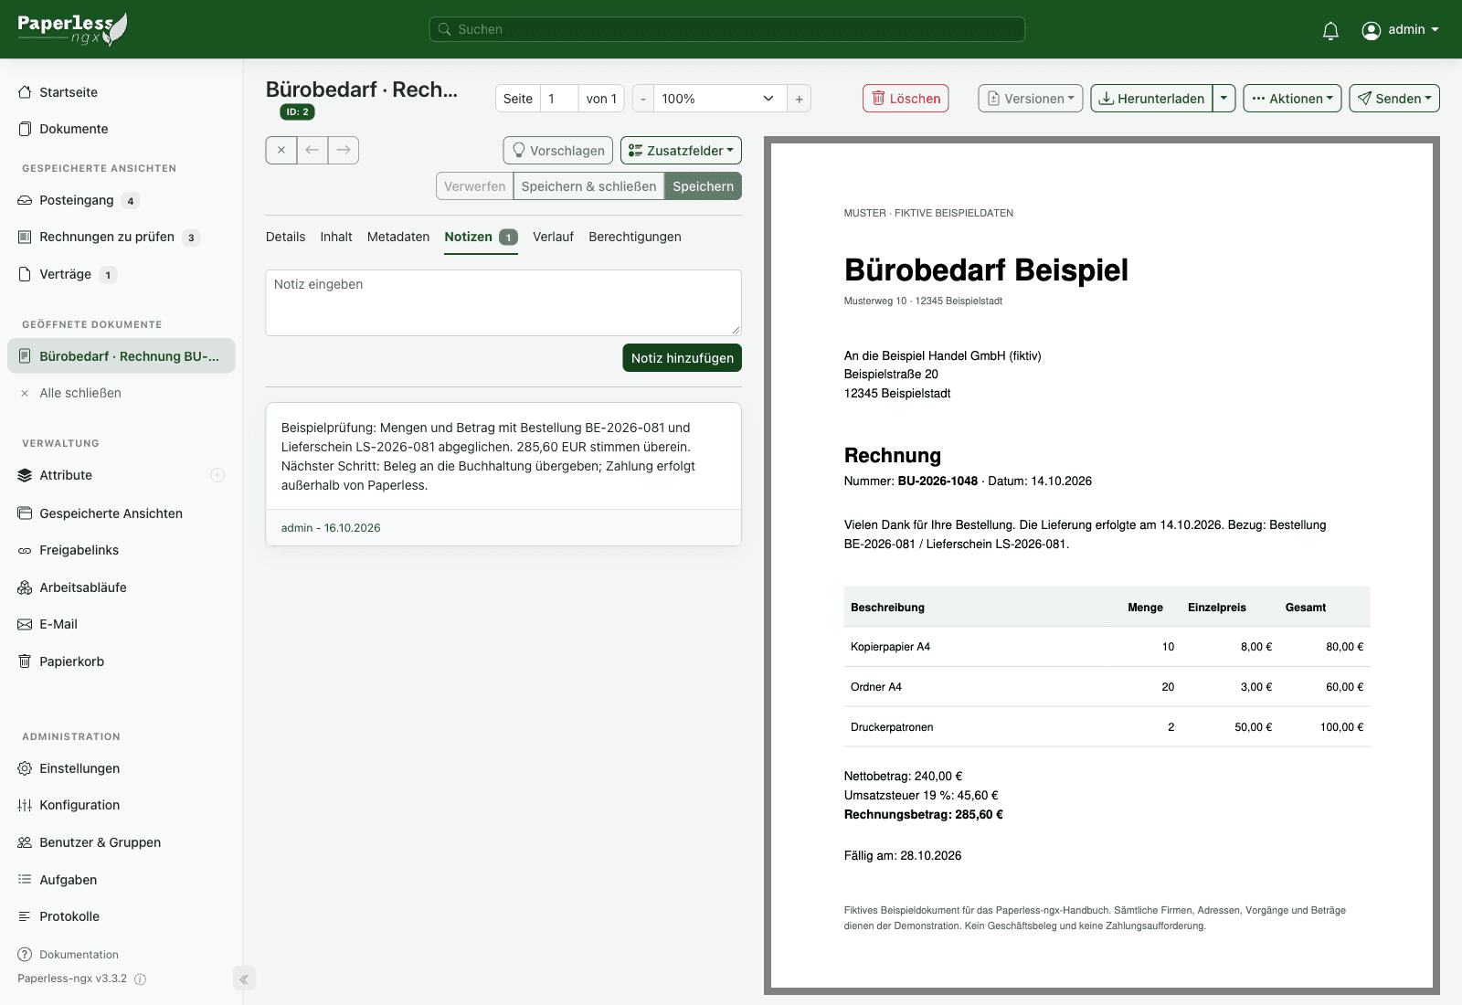Click the Verwerfen button
The image size is (1462, 1005).
click(x=475, y=186)
